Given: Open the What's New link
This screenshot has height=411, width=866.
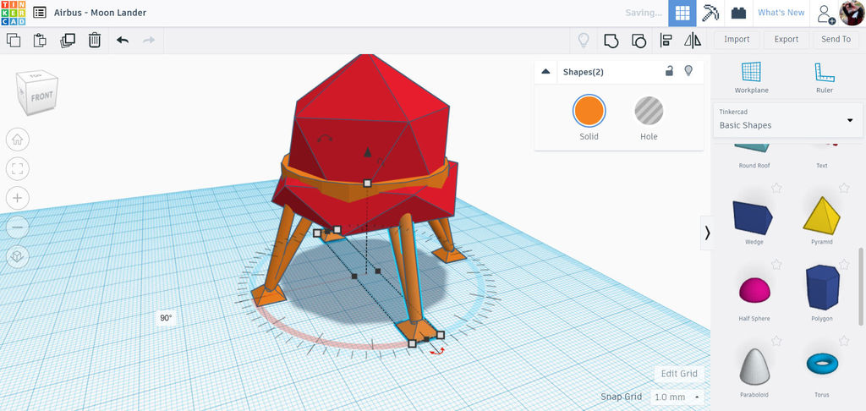Looking at the screenshot, I should coord(781,13).
